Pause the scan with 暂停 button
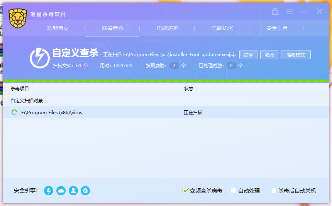This screenshot has width=332, height=206. [x=248, y=55]
